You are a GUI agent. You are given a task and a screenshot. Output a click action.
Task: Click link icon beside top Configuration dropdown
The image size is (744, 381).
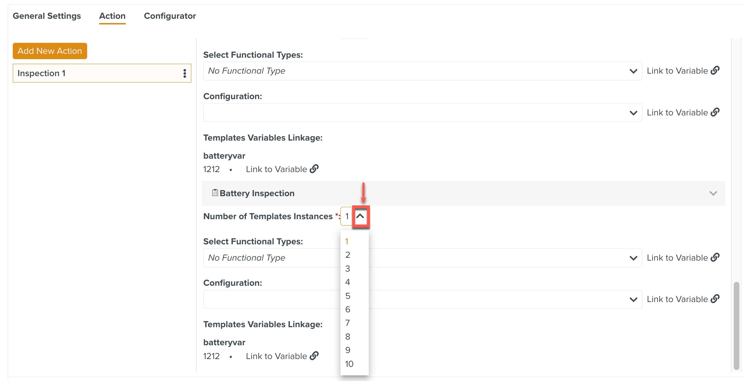tap(715, 112)
